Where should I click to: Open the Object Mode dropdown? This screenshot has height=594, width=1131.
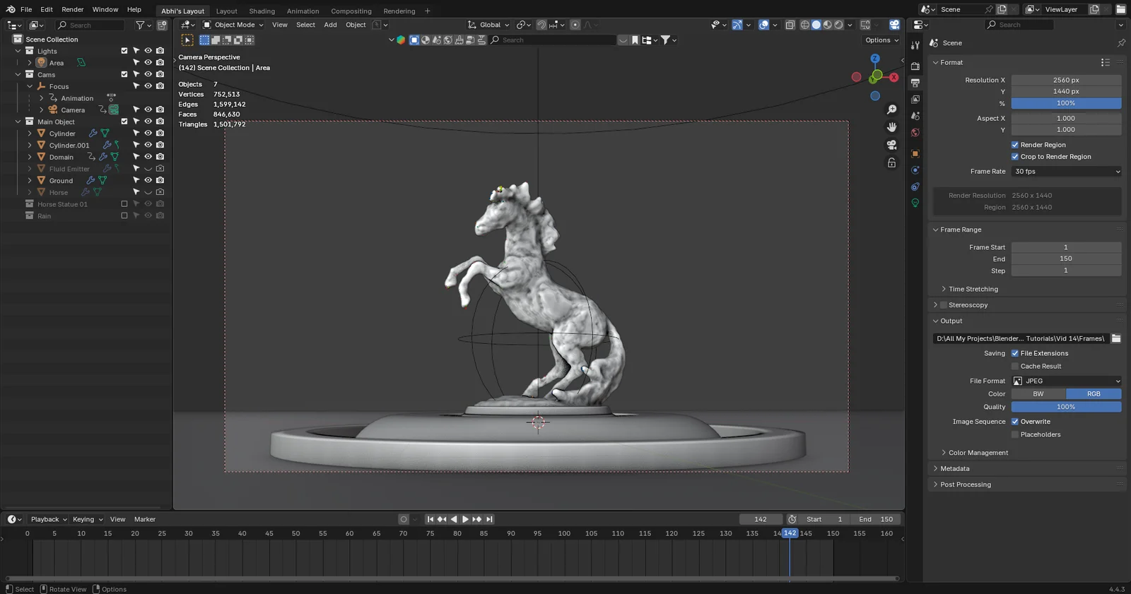point(233,25)
